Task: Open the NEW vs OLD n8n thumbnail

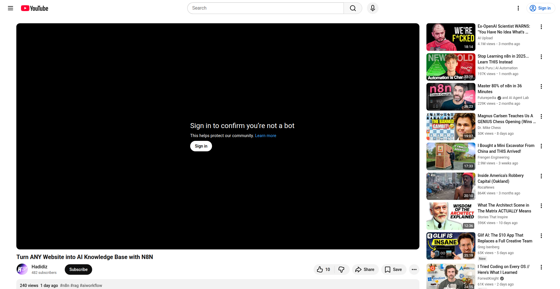Action: [x=451, y=67]
